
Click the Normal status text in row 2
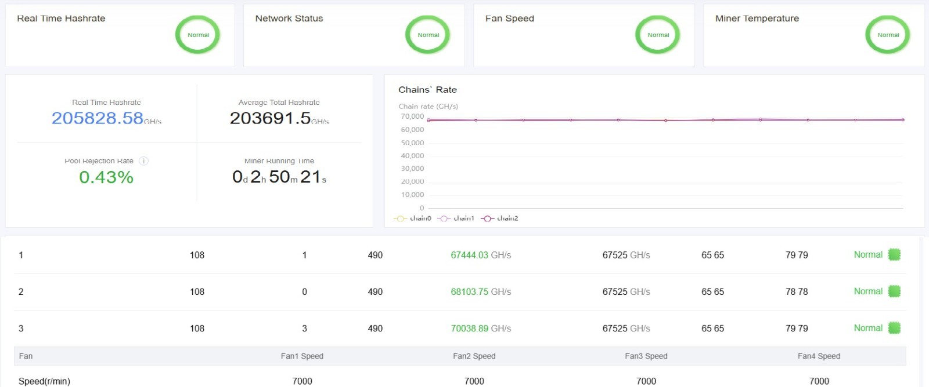click(x=867, y=291)
